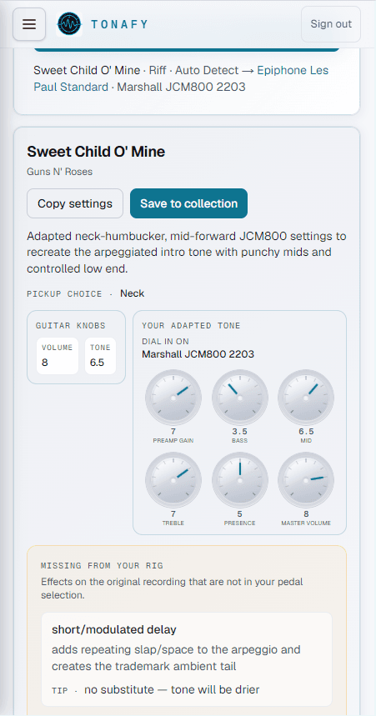Sign out of the account
The height and width of the screenshot is (716, 376).
click(x=331, y=24)
